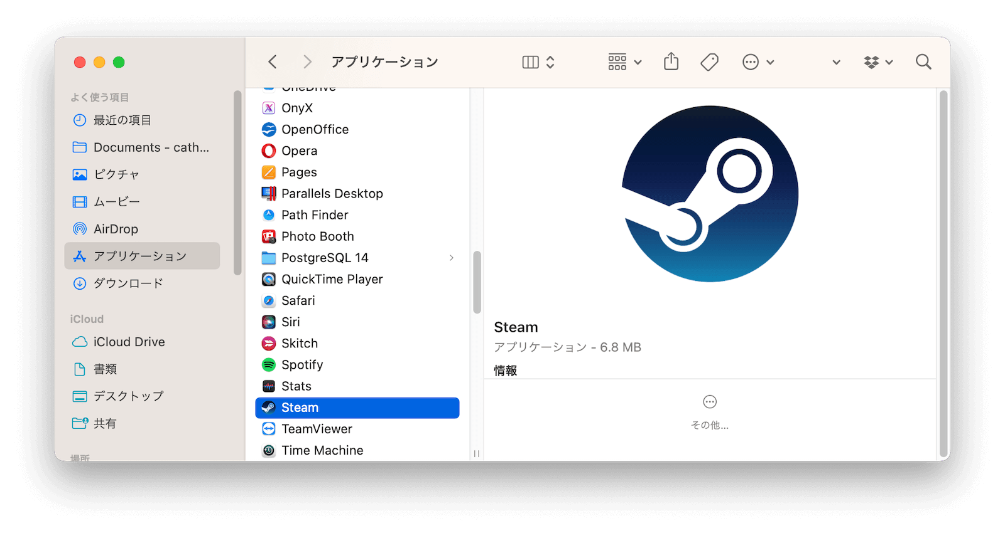This screenshot has width=1005, height=533.
Task: Open iCloud Drive in the sidebar
Action: (x=142, y=342)
